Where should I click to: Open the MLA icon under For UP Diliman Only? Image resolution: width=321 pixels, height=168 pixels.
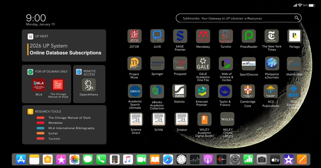[39, 85]
